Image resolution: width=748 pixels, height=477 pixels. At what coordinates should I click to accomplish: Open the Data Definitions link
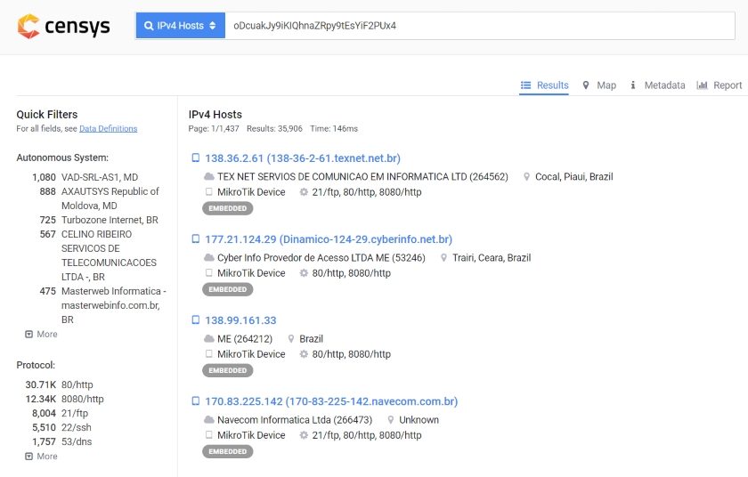109,129
